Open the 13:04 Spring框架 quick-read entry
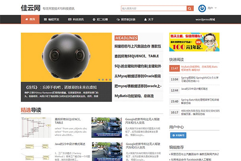This screenshot has width=241, height=161. 194,79
